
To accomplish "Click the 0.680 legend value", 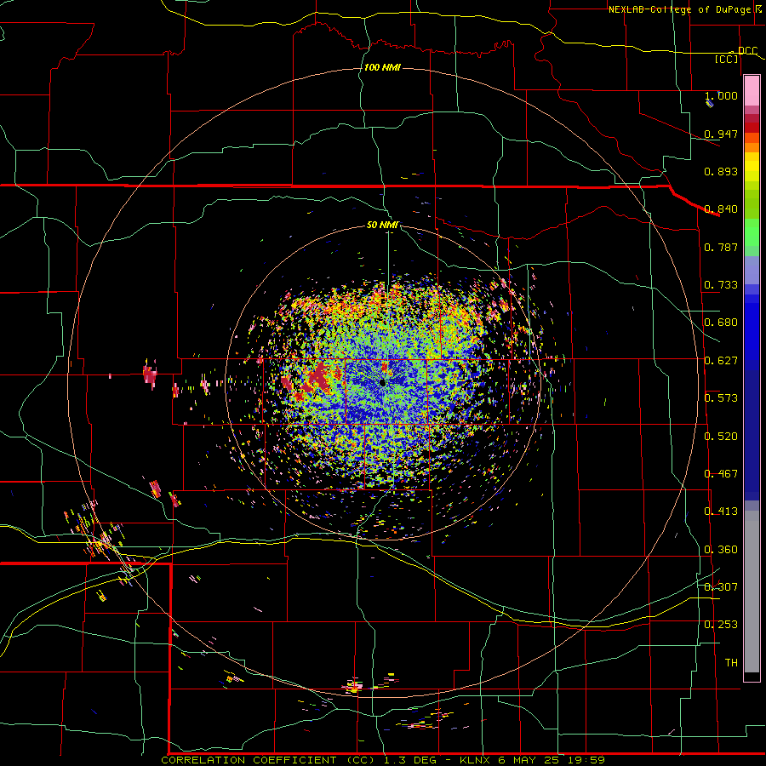I will [721, 323].
